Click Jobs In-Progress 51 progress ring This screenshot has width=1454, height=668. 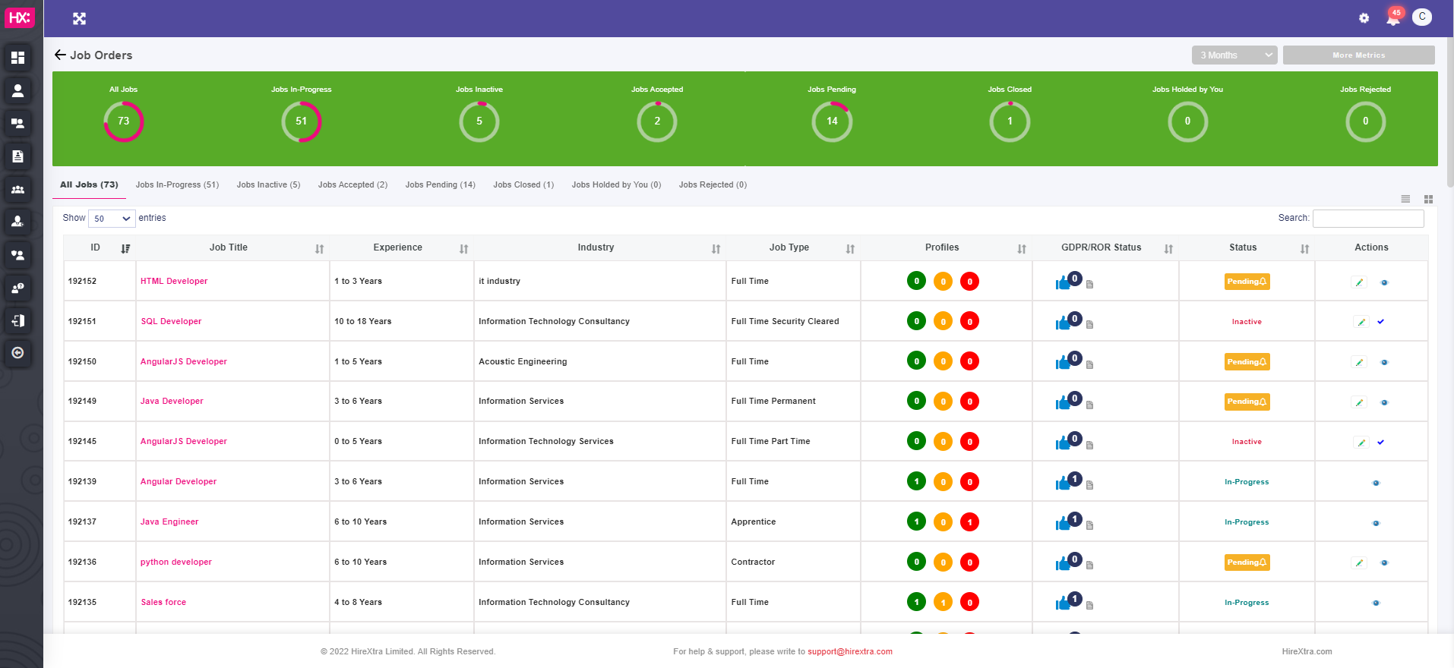302,121
